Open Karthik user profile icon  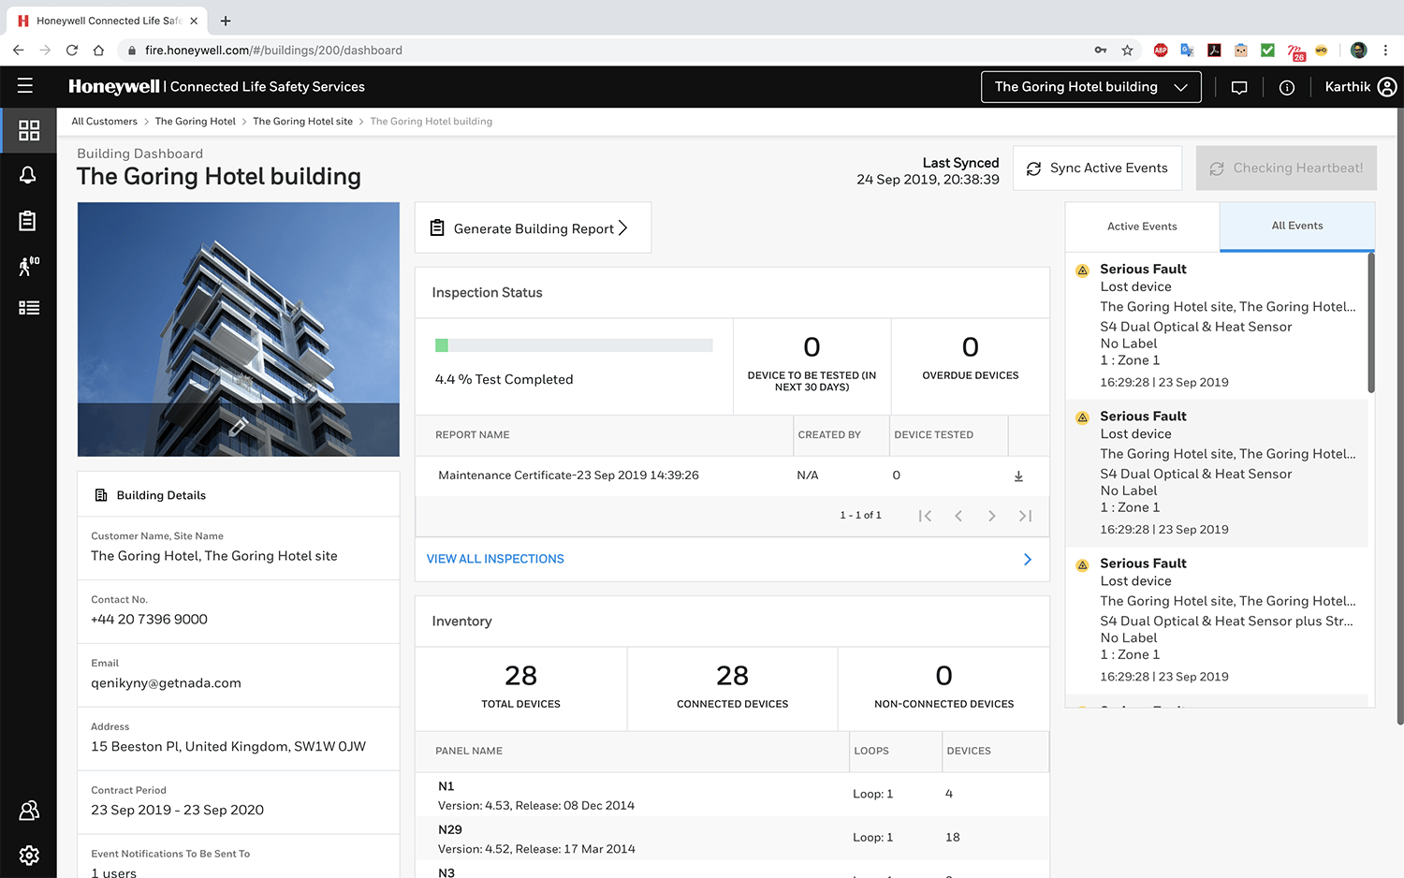coord(1387,87)
